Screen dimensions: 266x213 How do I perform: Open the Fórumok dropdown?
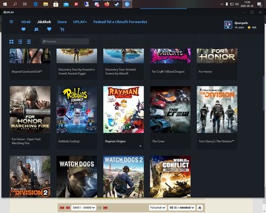click(x=158, y=207)
